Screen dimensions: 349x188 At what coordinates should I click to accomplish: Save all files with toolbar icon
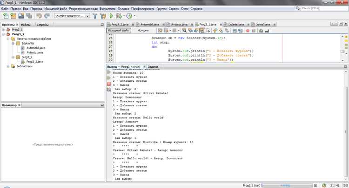click(x=29, y=16)
